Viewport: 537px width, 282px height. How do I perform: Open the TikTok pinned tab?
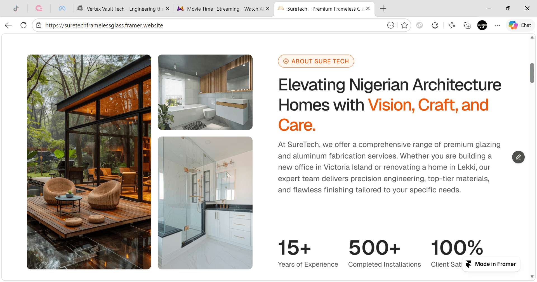coord(16,8)
